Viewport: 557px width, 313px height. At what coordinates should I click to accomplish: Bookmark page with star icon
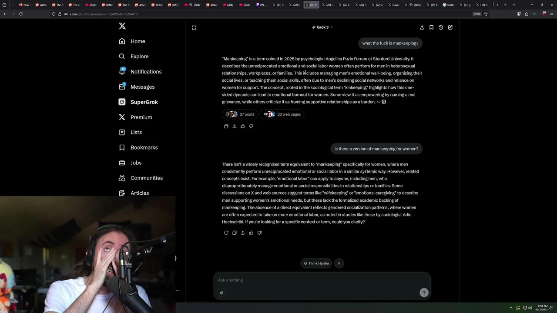tap(486, 14)
